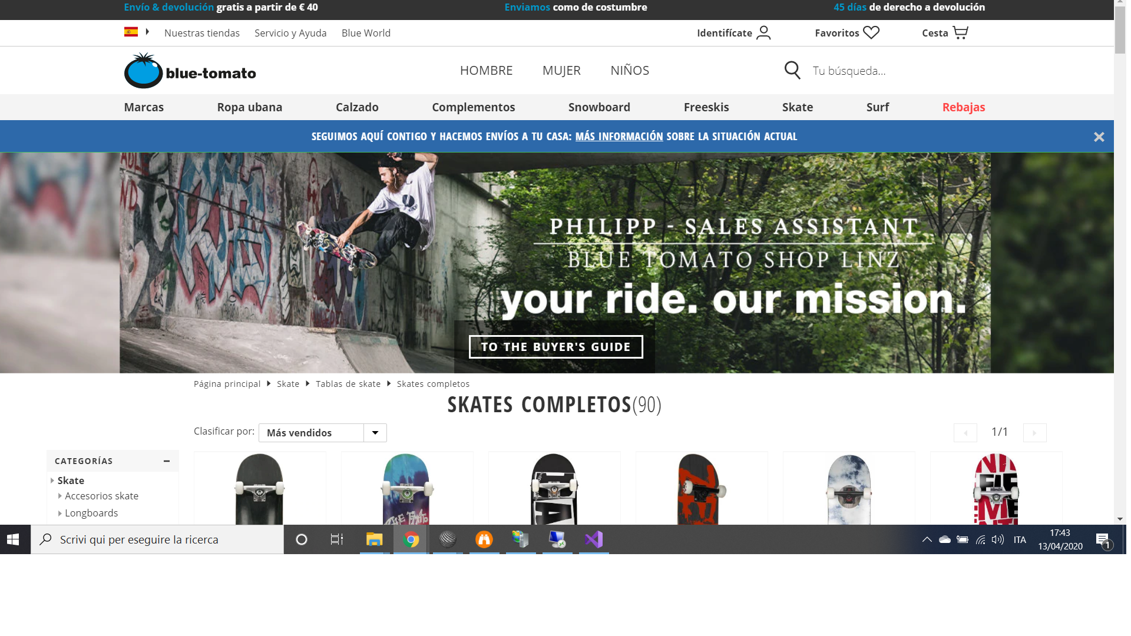Viewport: 1131px width, 636px height.
Task: Click the Identifícate user icon
Action: pyautogui.click(x=763, y=32)
